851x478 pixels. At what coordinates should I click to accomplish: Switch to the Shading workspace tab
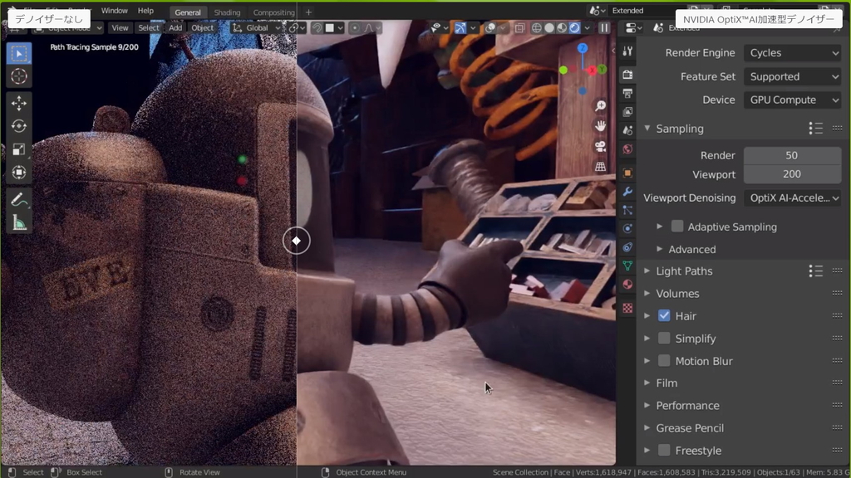click(227, 12)
